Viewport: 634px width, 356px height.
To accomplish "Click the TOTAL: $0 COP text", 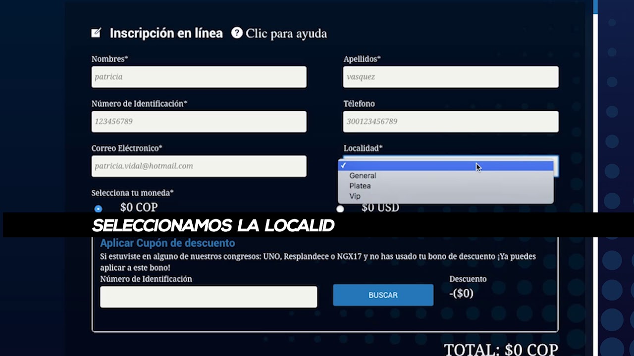I will click(x=501, y=350).
